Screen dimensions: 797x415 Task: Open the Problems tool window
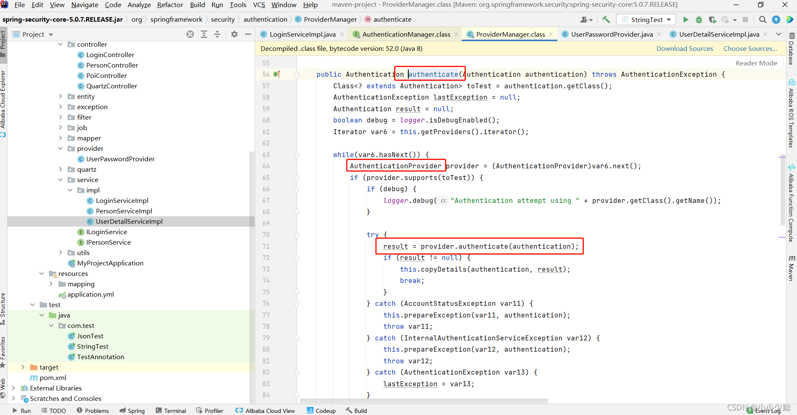point(93,410)
